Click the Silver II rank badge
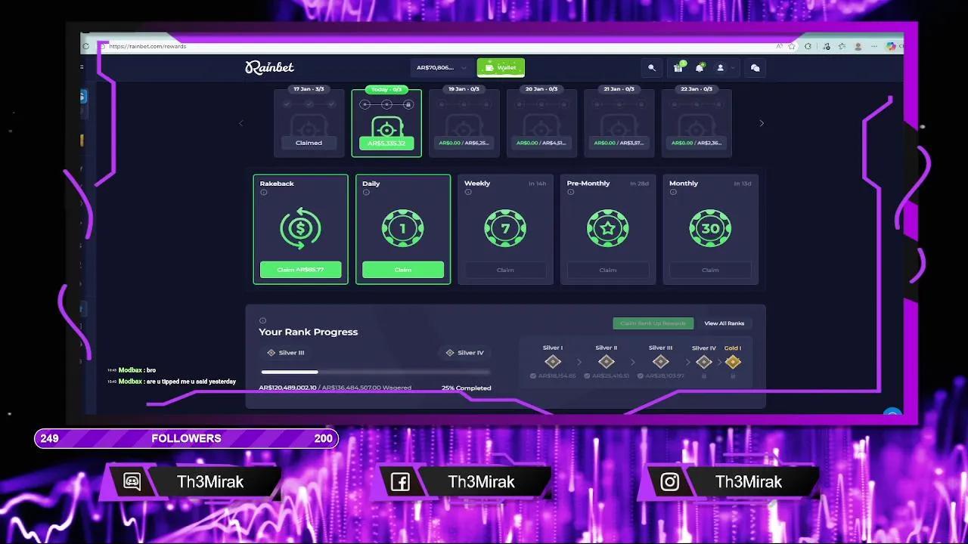Screen dimensions: 968x544 click(x=606, y=362)
